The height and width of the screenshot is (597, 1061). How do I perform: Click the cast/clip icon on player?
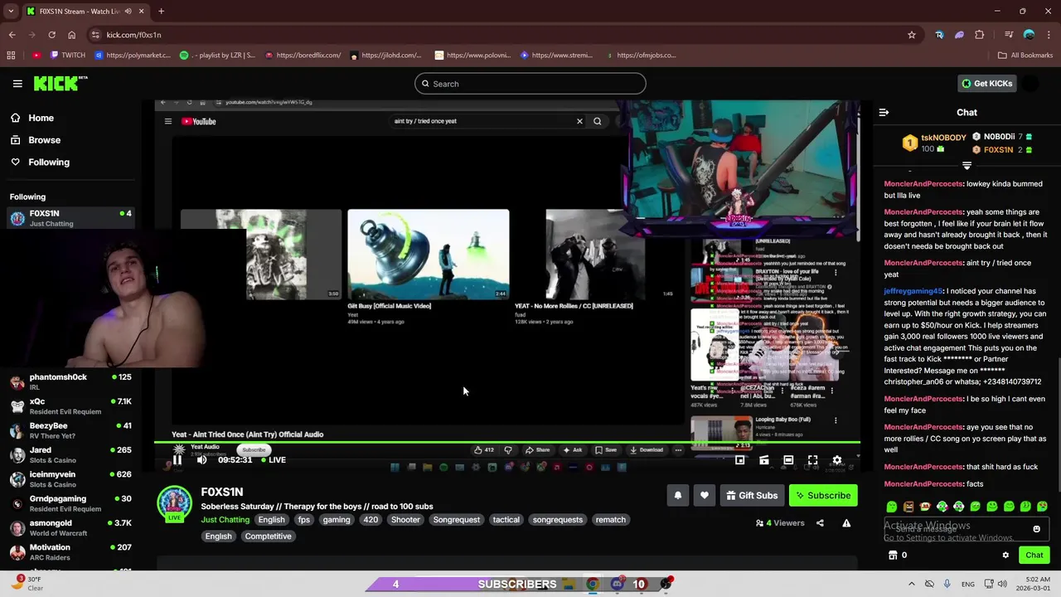point(764,460)
